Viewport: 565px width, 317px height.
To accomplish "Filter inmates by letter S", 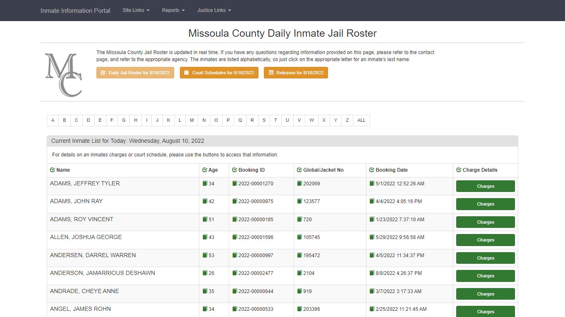I will [264, 121].
